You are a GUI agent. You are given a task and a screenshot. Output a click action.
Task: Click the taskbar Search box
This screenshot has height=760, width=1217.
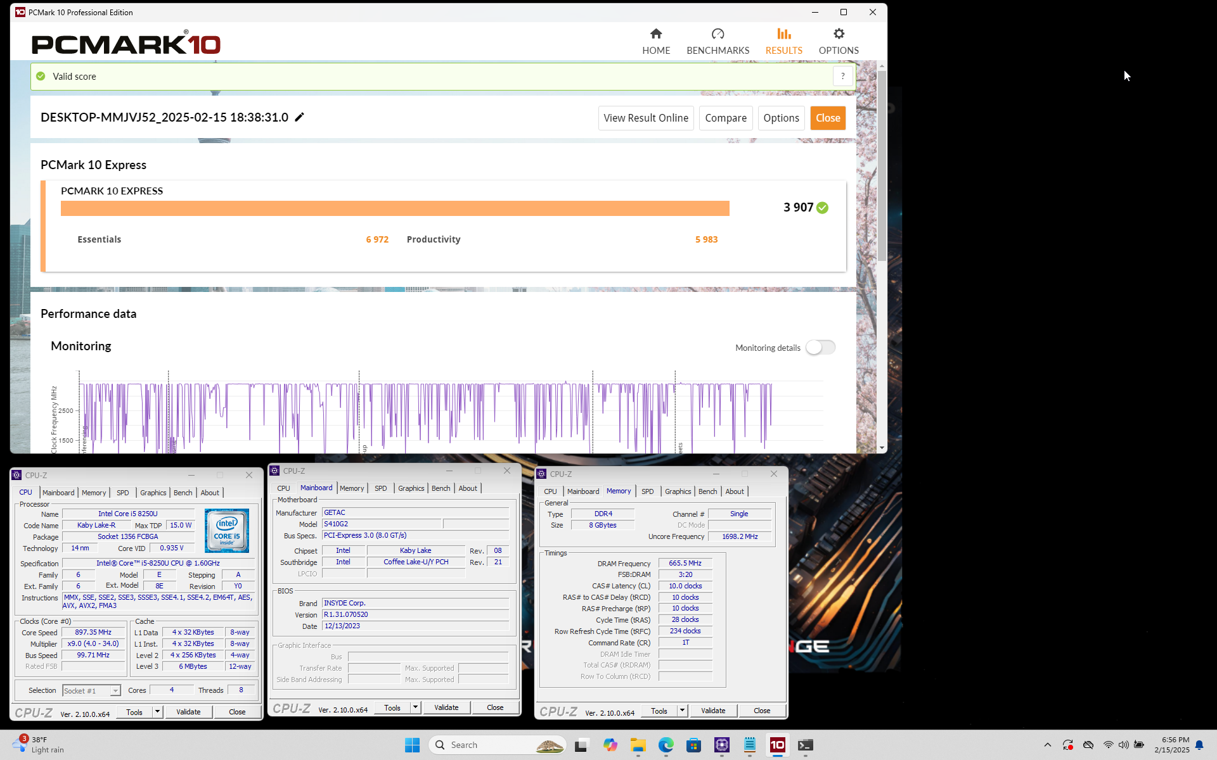click(497, 745)
